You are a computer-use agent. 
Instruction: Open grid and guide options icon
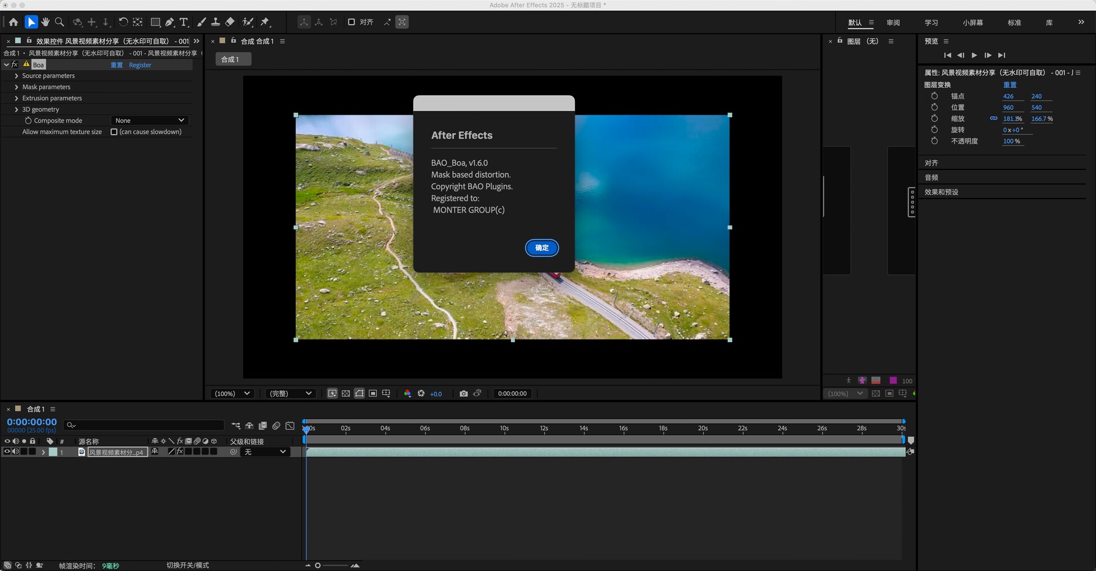point(386,394)
